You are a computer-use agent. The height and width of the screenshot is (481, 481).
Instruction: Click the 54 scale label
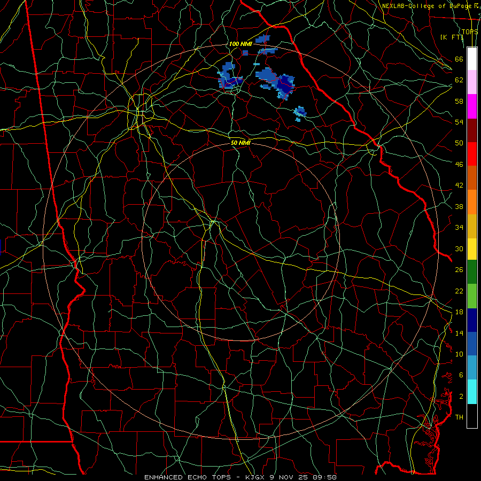click(459, 122)
